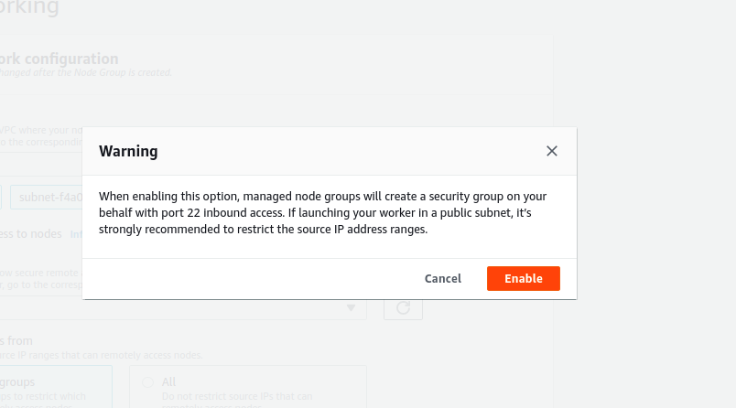Click the orange Enable button
This screenshot has width=736, height=408.
tap(524, 279)
